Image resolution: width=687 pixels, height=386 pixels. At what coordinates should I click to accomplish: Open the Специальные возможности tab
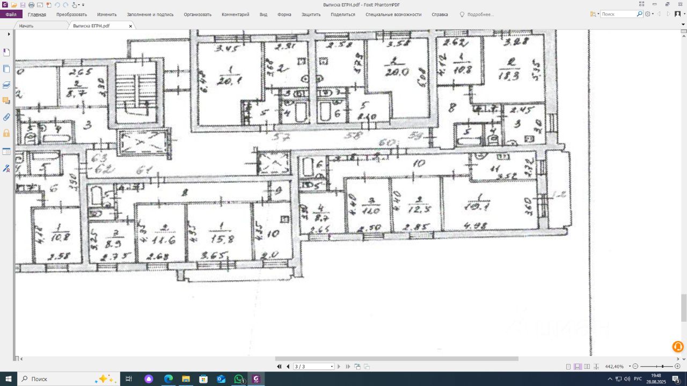[x=393, y=14]
